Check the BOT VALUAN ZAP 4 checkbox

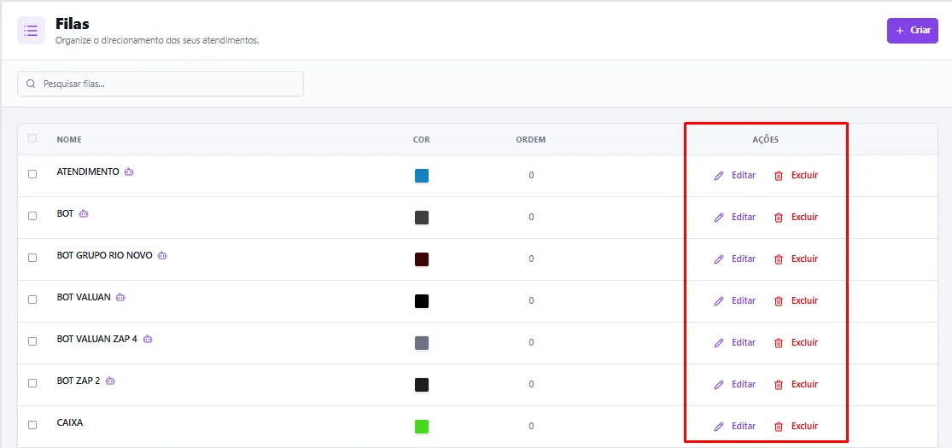[32, 342]
